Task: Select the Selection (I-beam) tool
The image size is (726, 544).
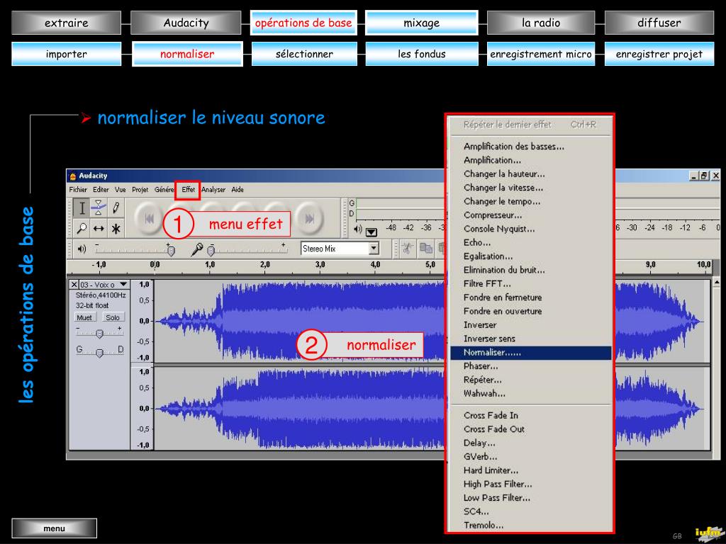Action: pyautogui.click(x=82, y=208)
